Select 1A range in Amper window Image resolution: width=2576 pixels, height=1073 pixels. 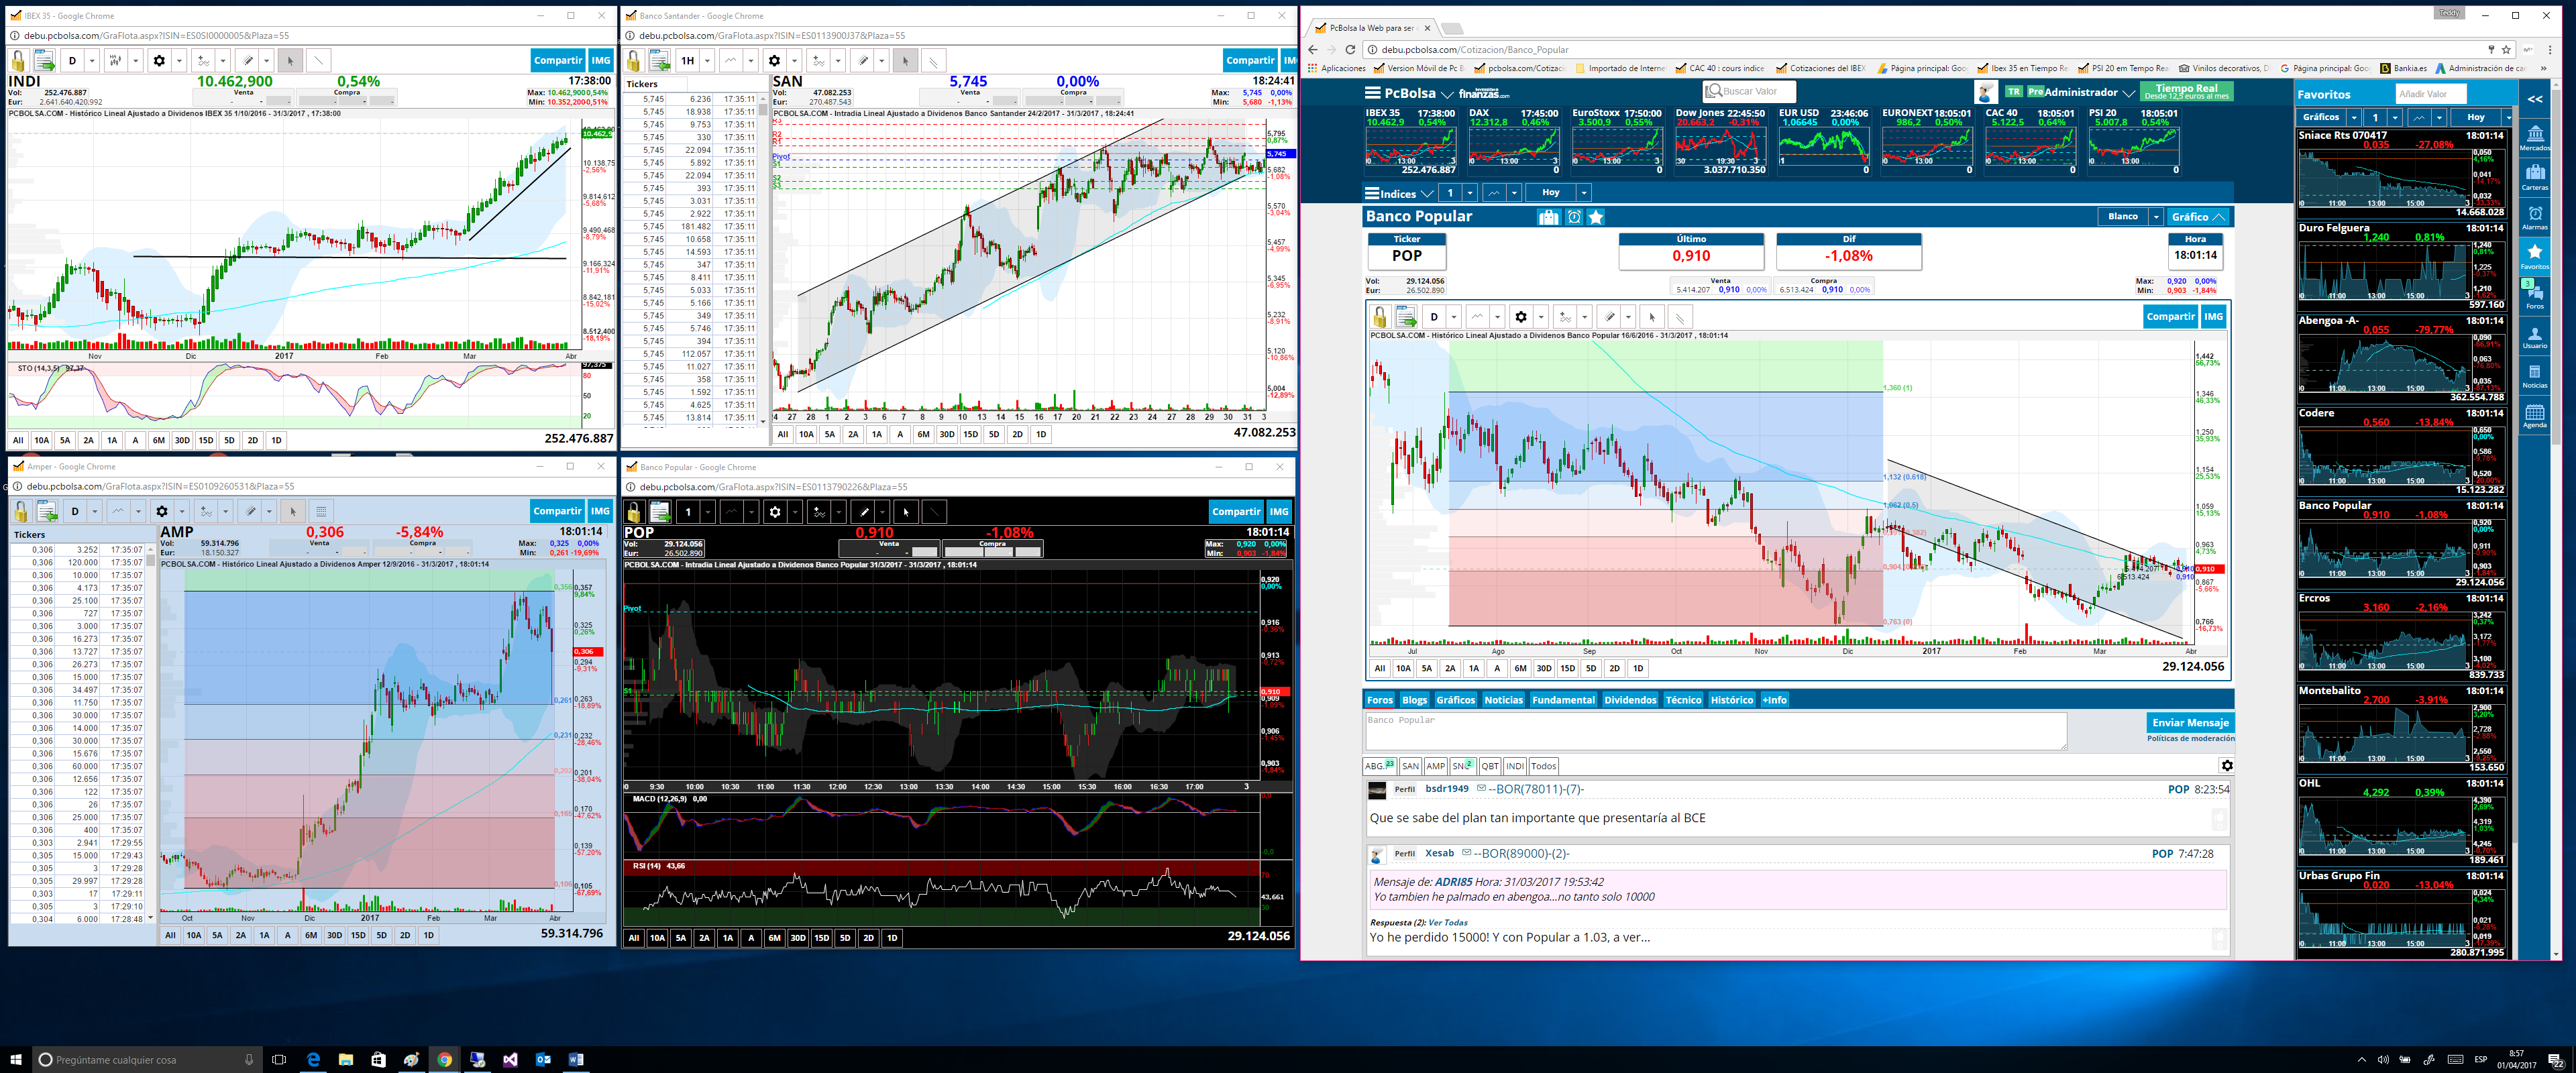pyautogui.click(x=264, y=936)
